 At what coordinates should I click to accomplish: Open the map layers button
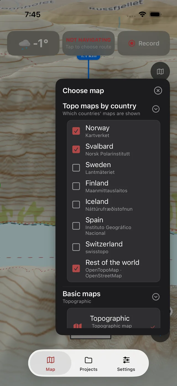160,72
